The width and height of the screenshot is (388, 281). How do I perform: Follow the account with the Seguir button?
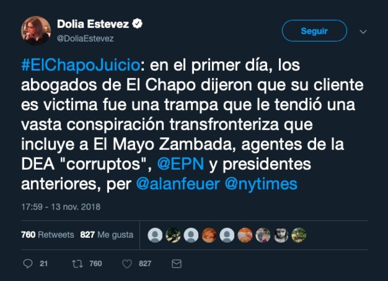[314, 31]
